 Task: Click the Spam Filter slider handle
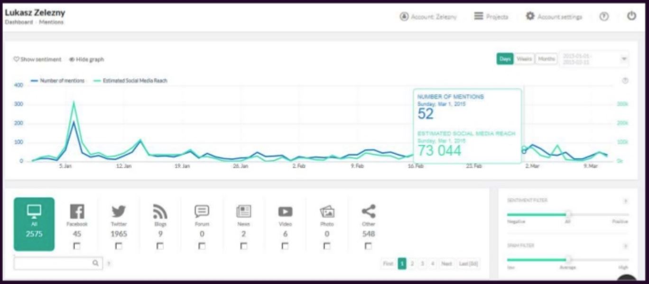(x=568, y=260)
